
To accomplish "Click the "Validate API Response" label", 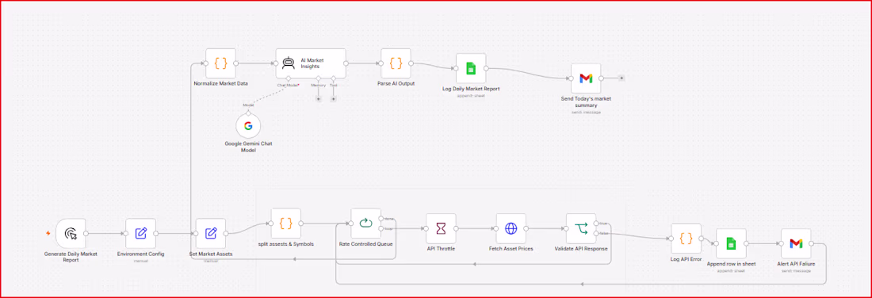I will point(581,249).
